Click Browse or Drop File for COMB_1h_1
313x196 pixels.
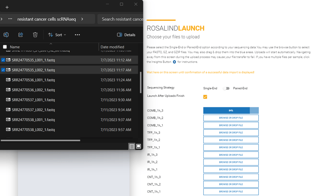tap(231, 125)
